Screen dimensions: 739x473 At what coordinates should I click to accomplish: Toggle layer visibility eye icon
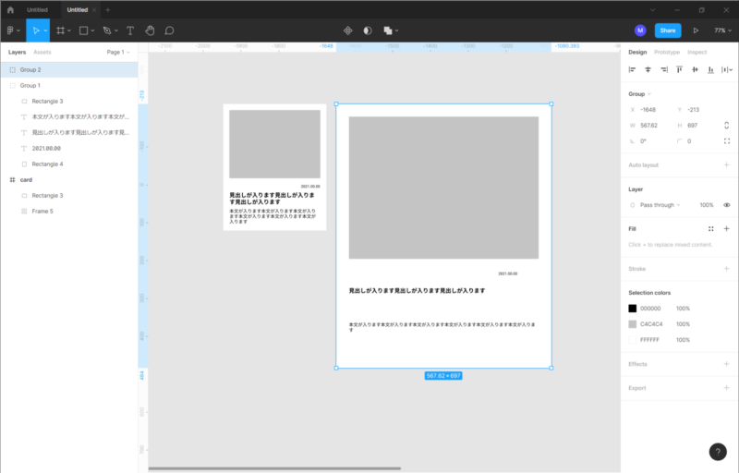[x=727, y=205]
